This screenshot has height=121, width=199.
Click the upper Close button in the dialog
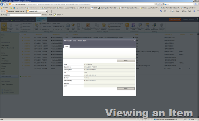coord(126,61)
